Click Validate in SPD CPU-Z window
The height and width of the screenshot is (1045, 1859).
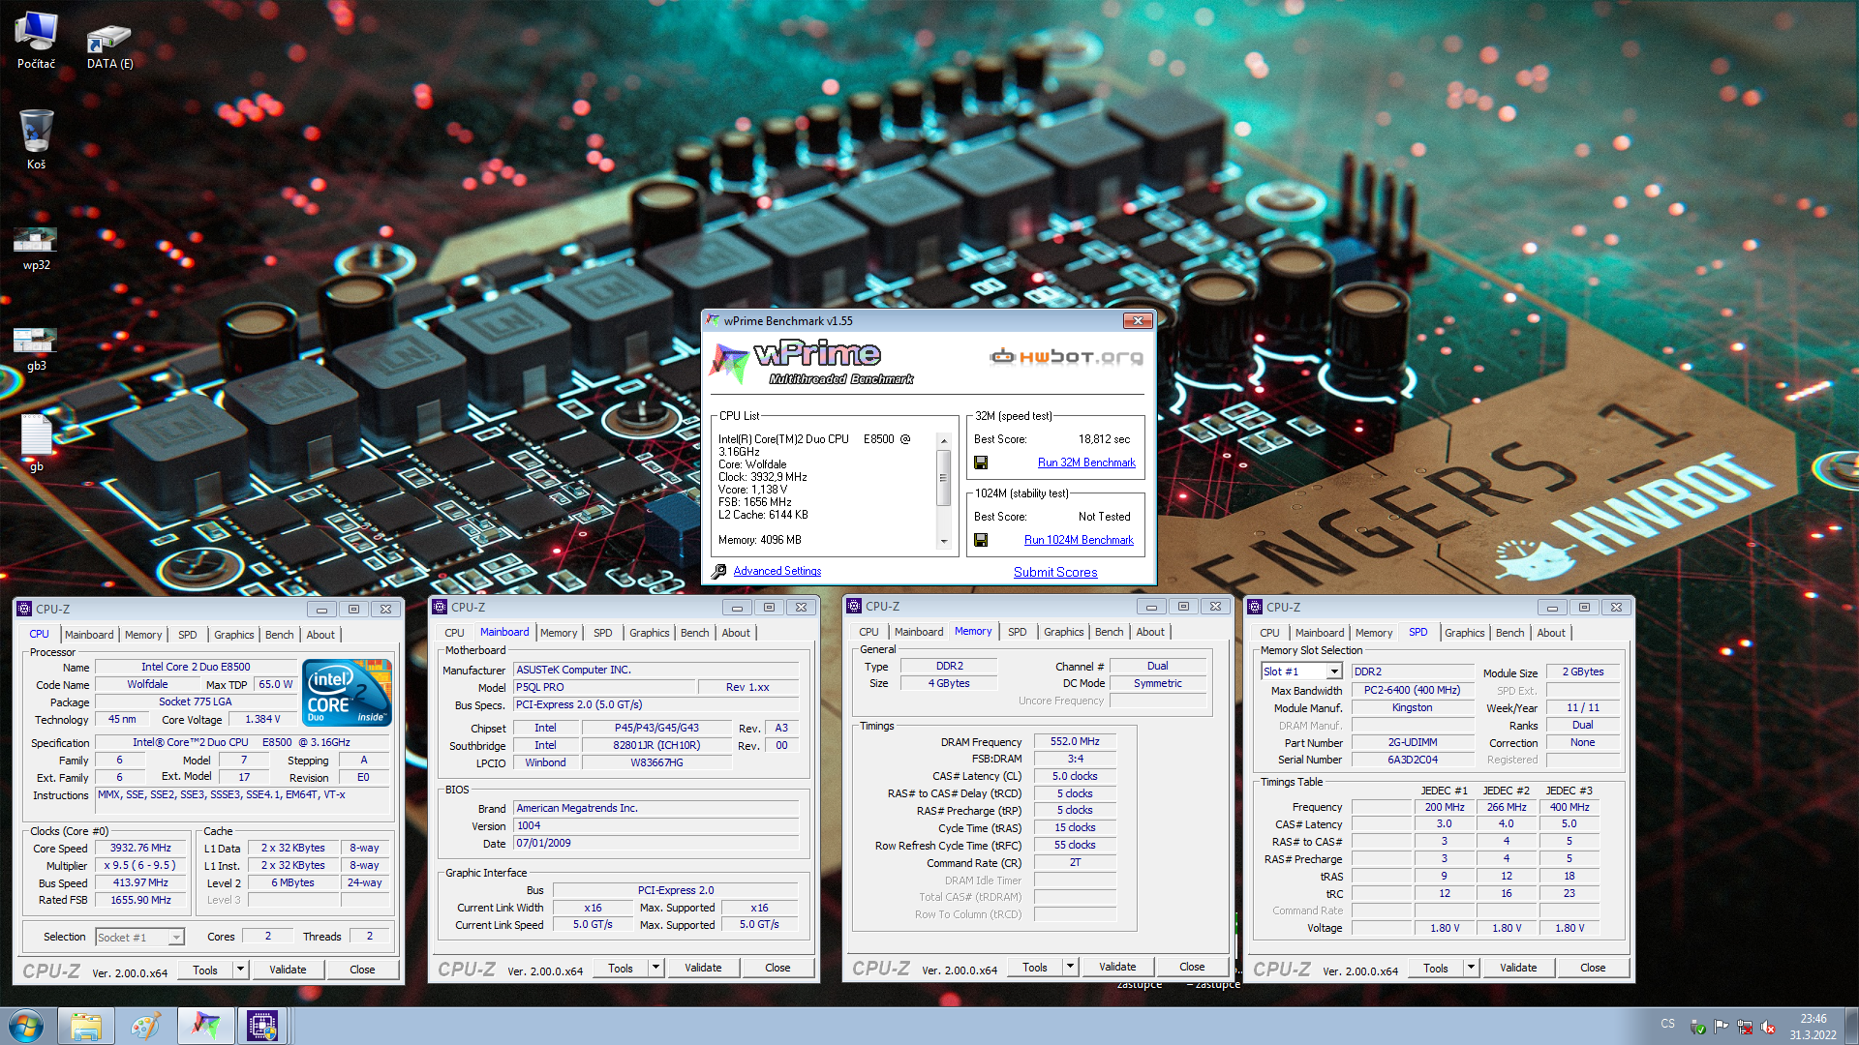(1518, 968)
